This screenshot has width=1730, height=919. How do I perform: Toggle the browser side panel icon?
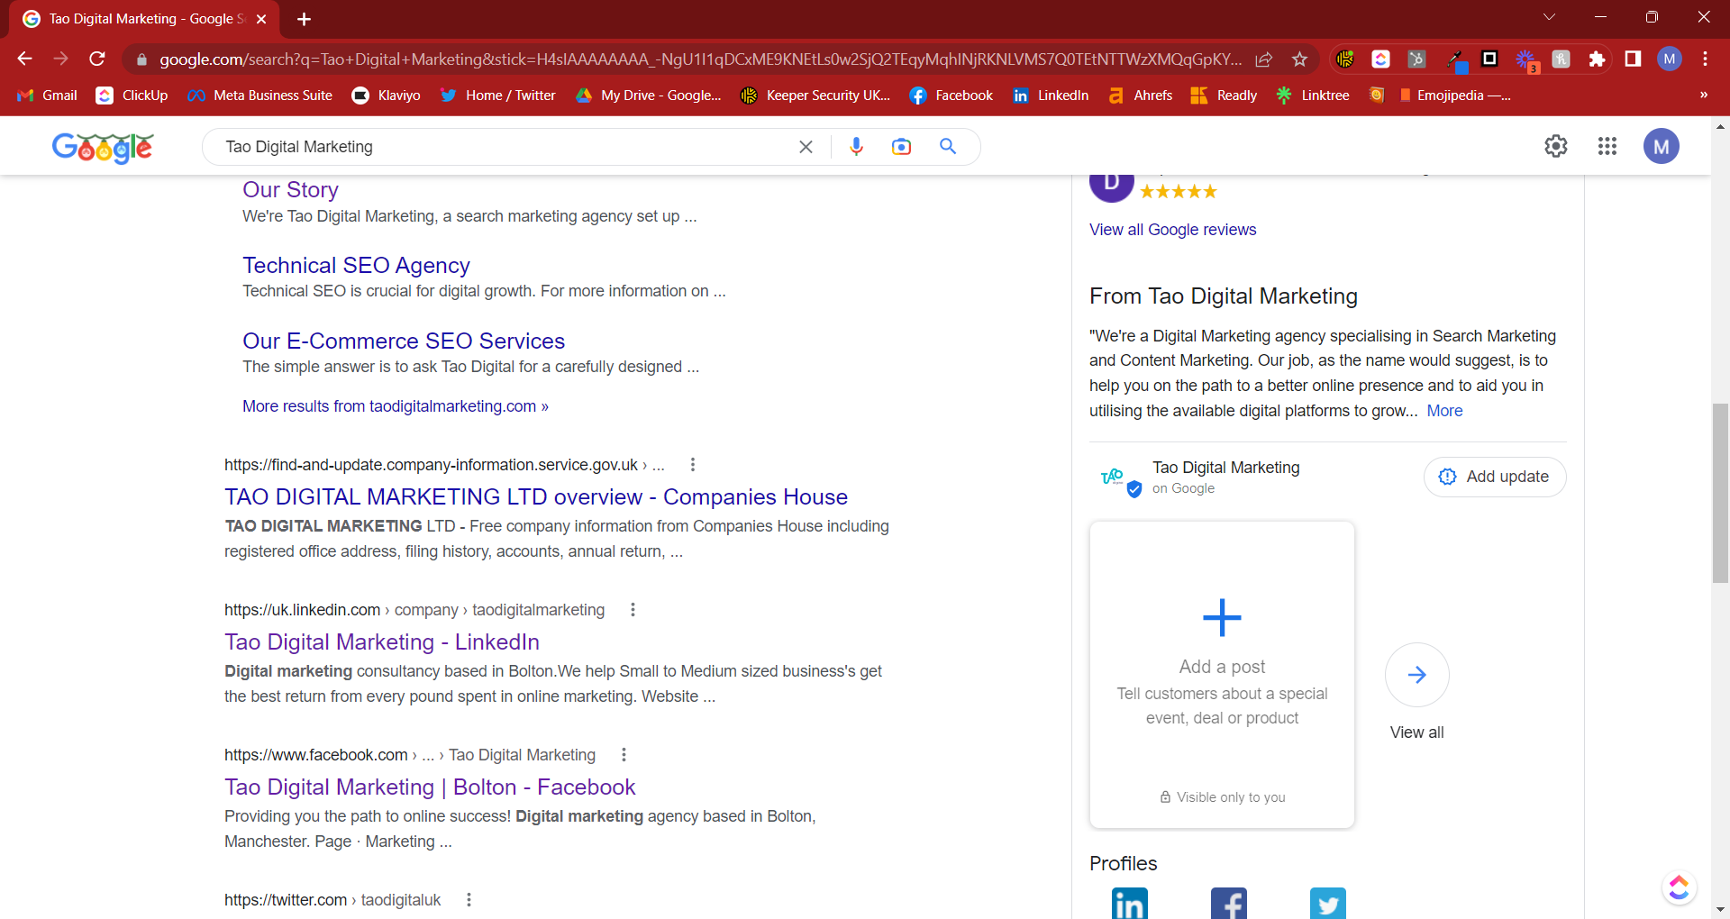[1633, 59]
